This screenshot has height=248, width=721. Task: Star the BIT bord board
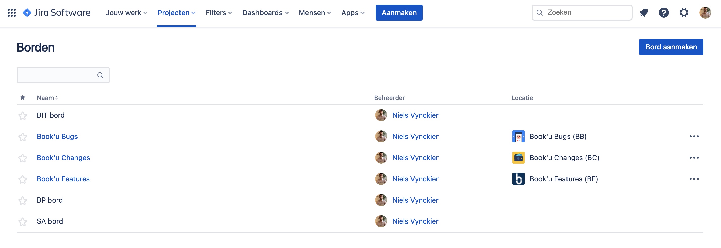(x=23, y=115)
